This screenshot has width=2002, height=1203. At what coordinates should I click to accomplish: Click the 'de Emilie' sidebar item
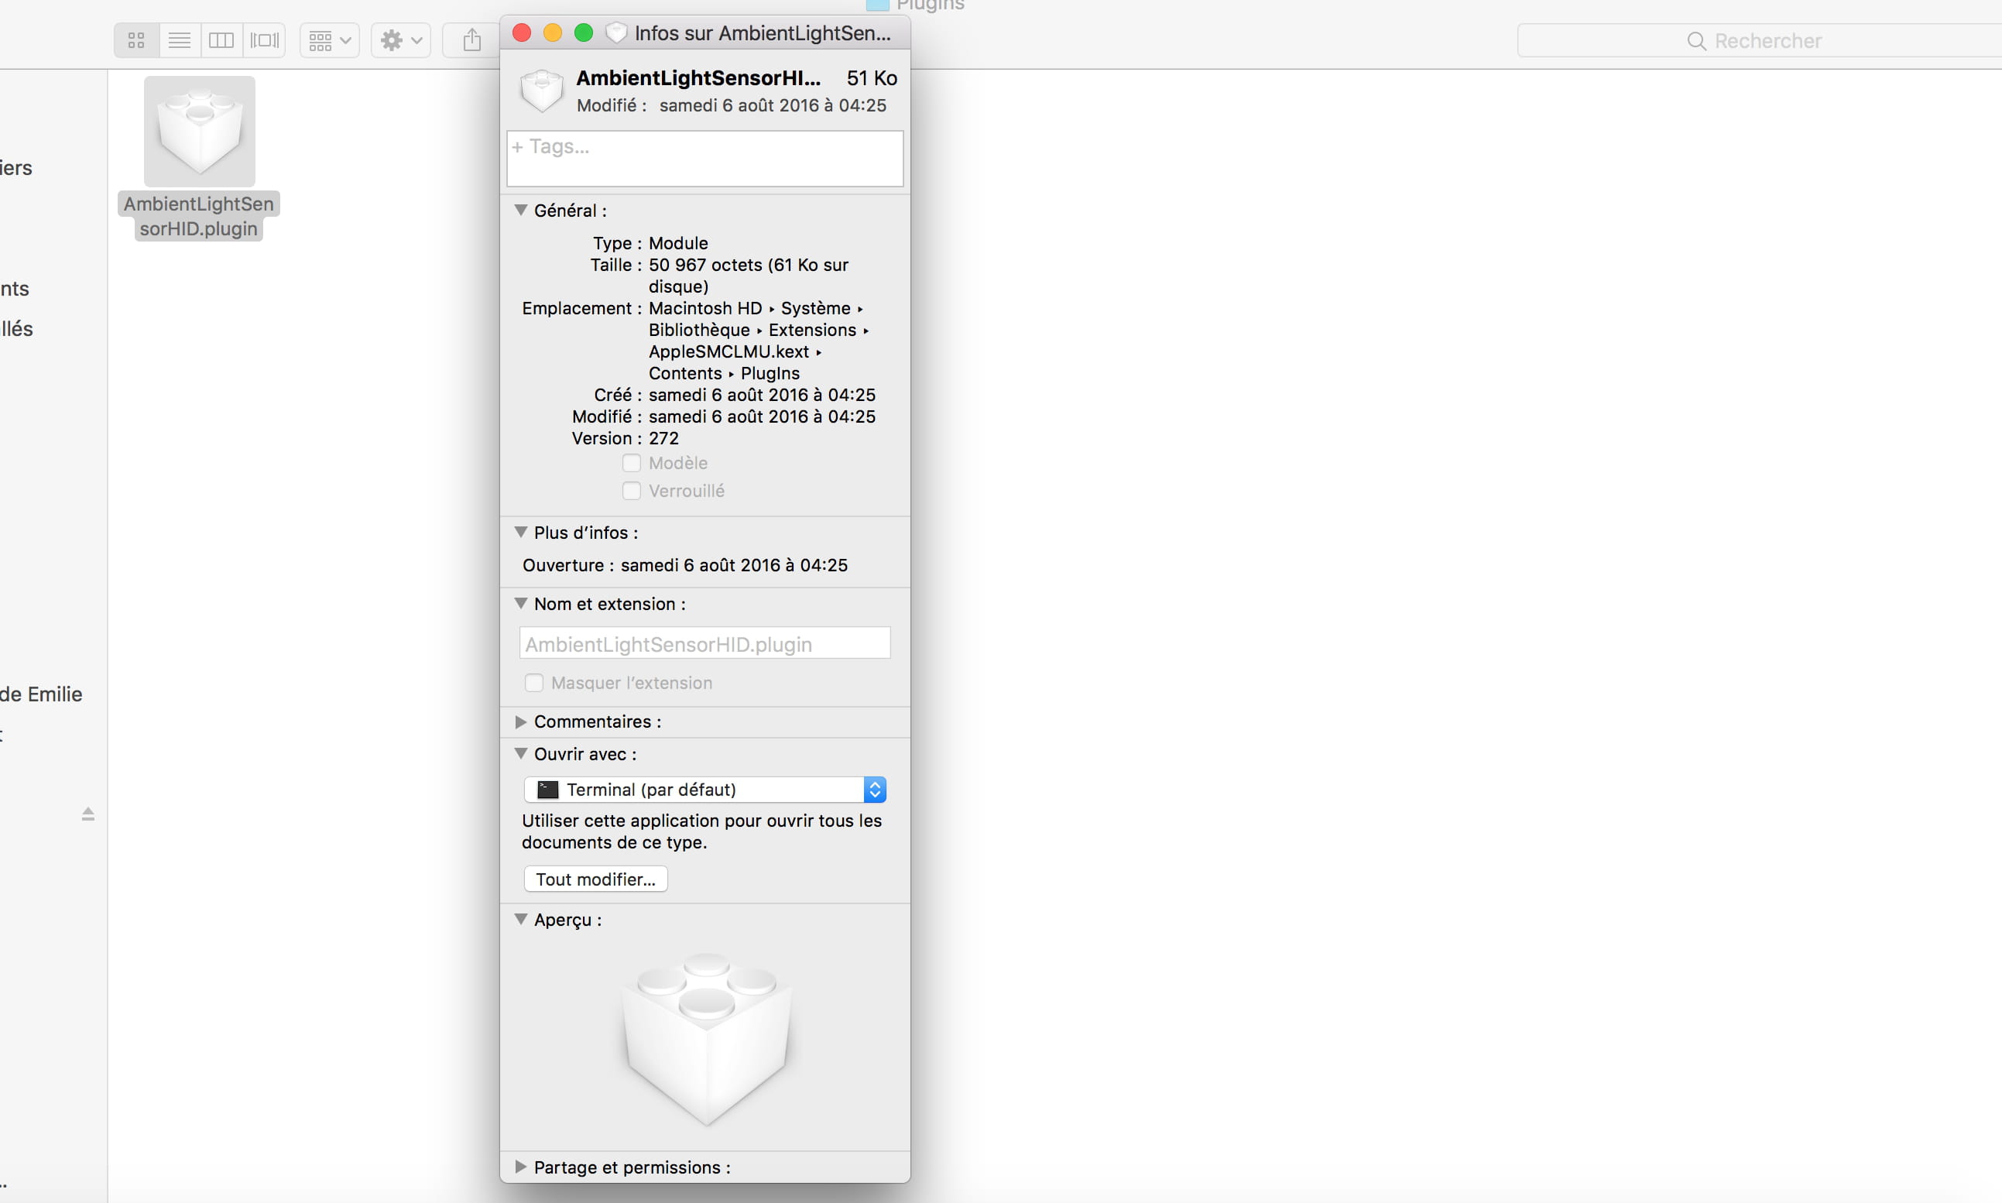coord(41,694)
